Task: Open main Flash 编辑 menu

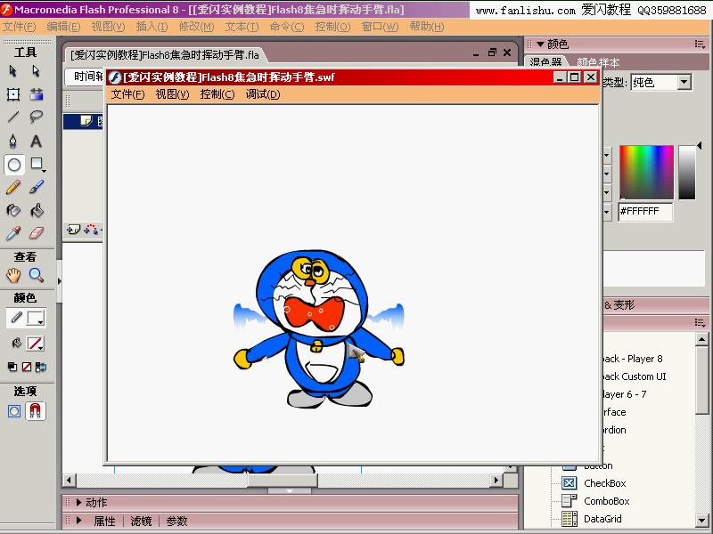Action: [63, 27]
